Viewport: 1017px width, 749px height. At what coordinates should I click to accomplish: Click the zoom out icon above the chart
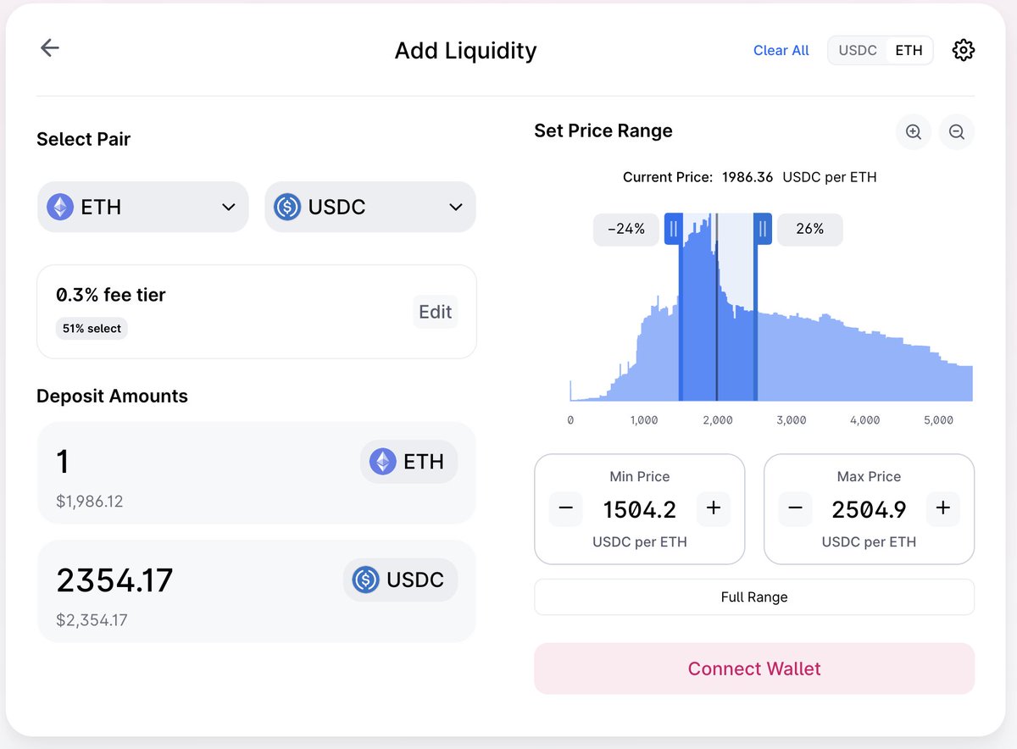click(957, 132)
